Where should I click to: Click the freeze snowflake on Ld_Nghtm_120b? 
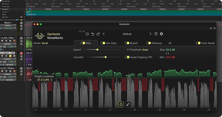(1, 62)
